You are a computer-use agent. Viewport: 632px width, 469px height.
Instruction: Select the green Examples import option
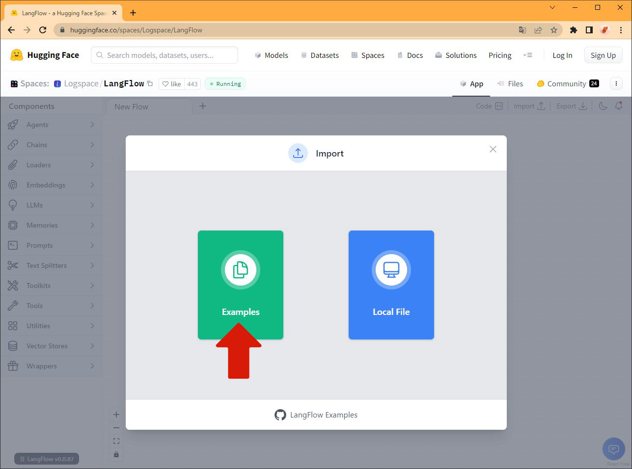(241, 285)
